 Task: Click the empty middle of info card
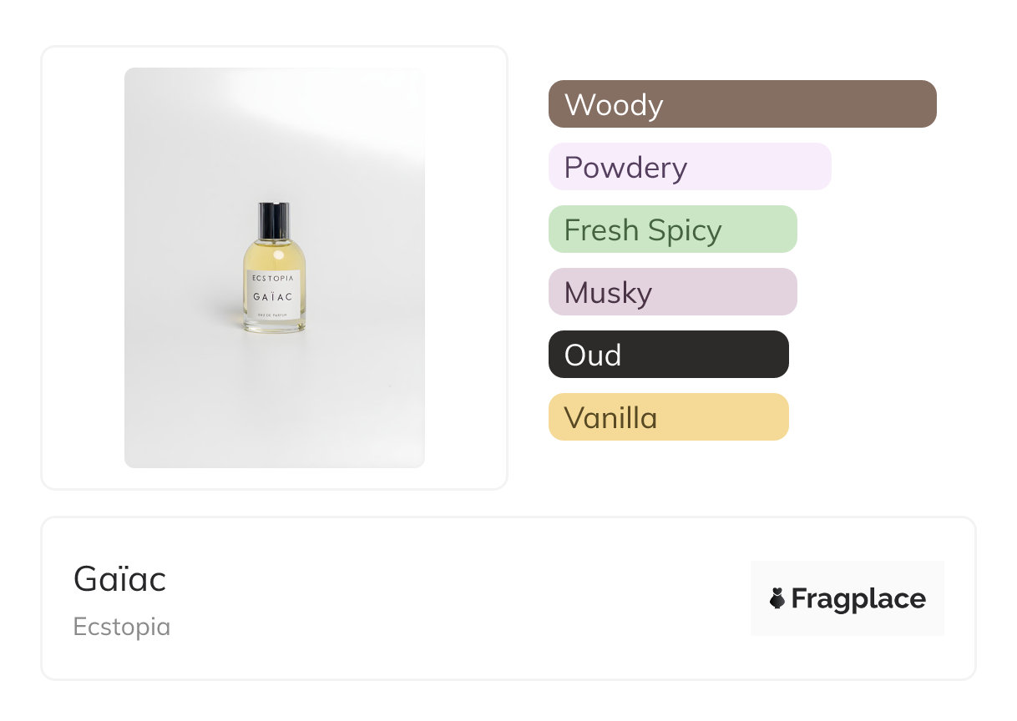click(459, 598)
